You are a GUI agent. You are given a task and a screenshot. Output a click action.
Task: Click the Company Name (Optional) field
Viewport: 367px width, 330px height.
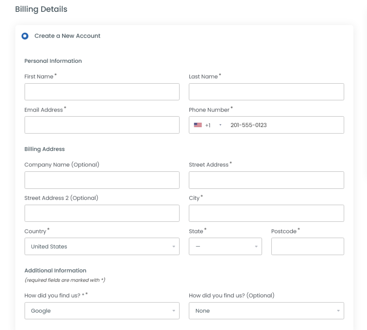[102, 180]
